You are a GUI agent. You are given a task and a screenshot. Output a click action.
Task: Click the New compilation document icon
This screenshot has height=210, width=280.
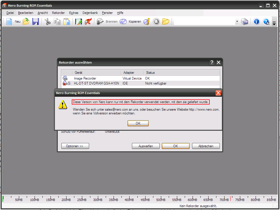(x=9, y=21)
